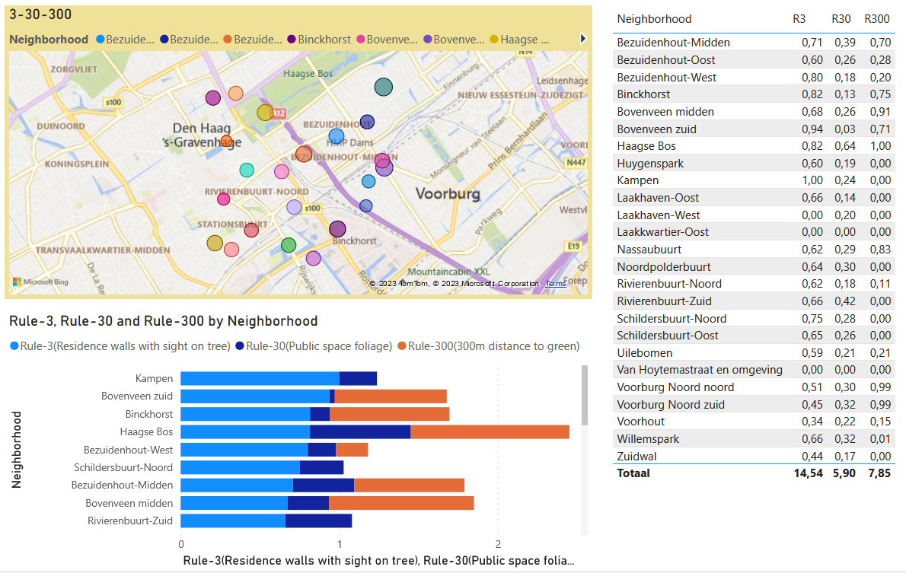Click the Rule-3 legend marker in bar chart
This screenshot has width=906, height=573.
click(14, 346)
